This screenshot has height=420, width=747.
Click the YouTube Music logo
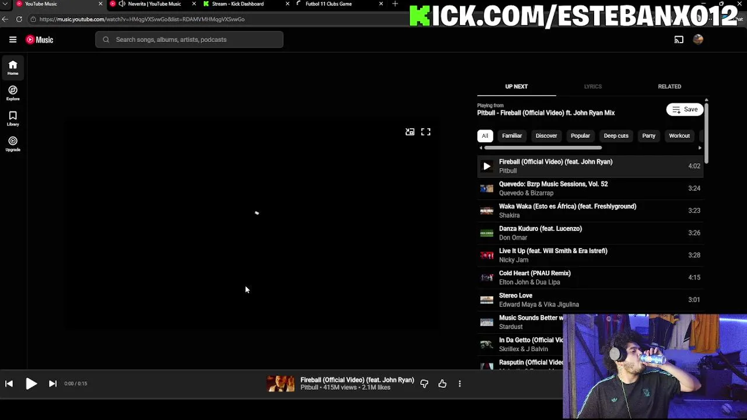[x=39, y=40]
